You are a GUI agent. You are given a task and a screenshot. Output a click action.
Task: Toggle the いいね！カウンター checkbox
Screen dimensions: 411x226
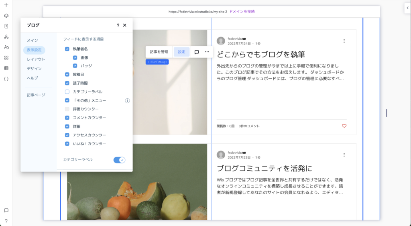[x=67, y=144]
